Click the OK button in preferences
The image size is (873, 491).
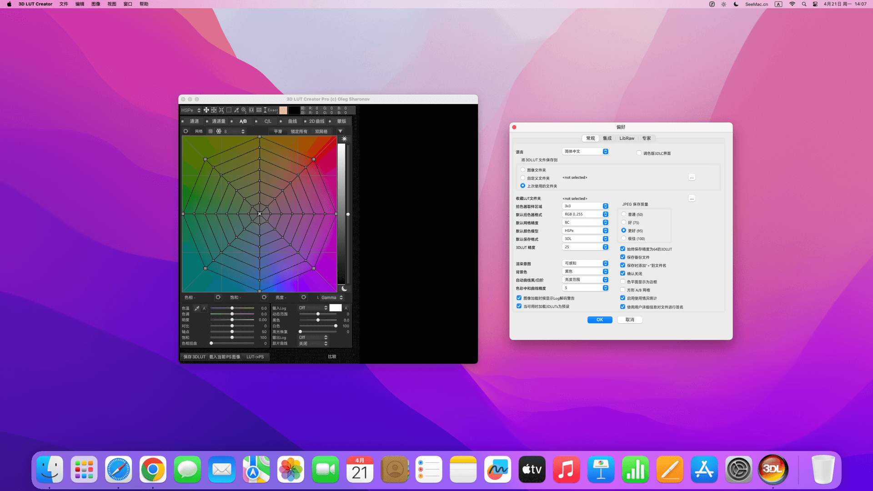click(599, 320)
